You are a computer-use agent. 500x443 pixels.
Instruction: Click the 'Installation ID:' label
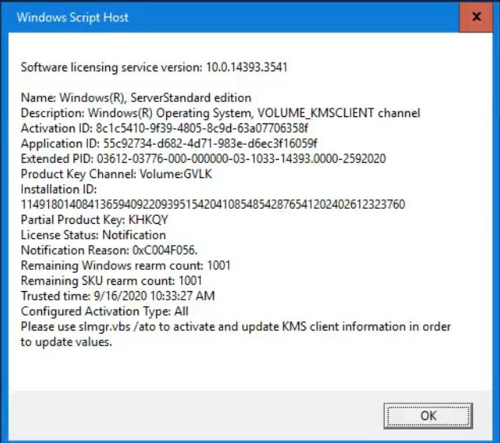(x=59, y=189)
